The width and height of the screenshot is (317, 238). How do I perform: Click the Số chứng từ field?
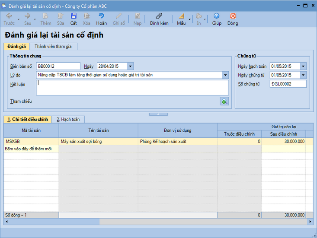288,84
